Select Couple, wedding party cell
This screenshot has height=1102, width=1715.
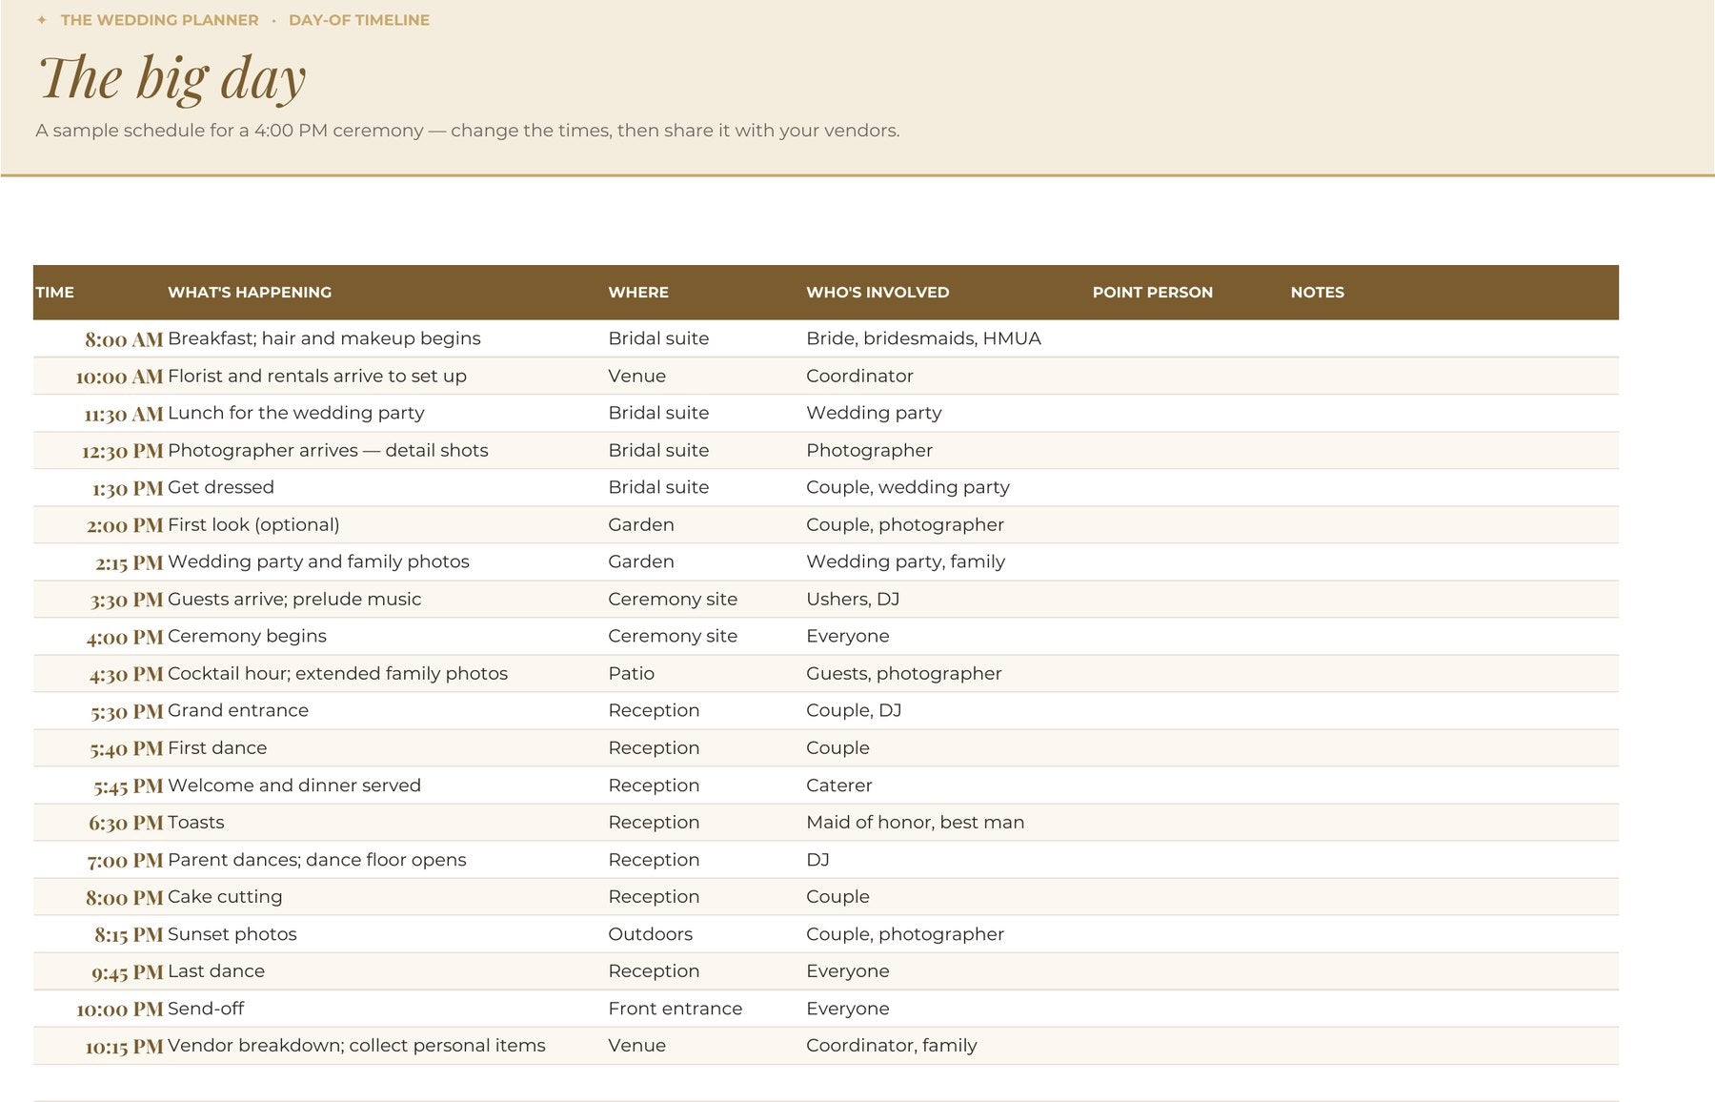[x=908, y=487]
